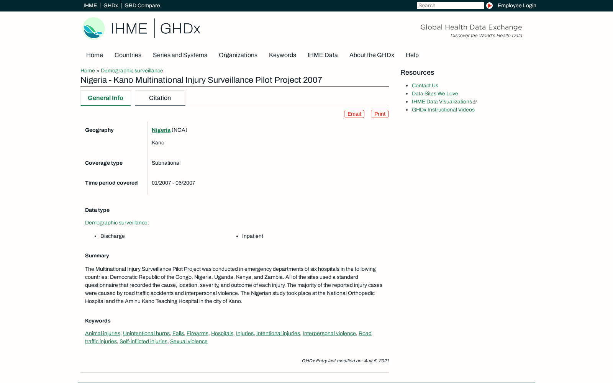Open Keywords navigation item
Viewport: 613px width, 383px height.
click(282, 55)
